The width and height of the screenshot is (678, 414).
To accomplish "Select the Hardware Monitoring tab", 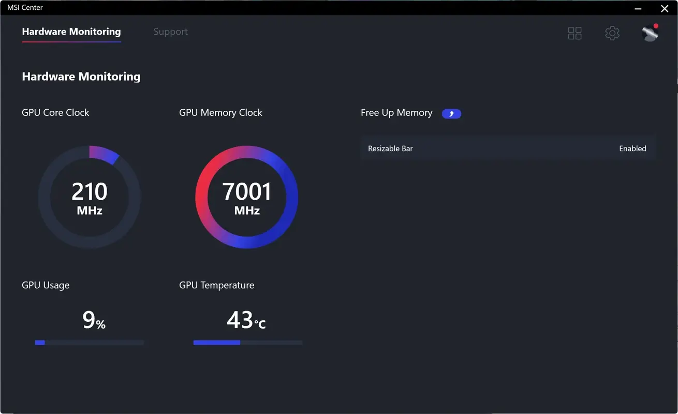I will 71,32.
